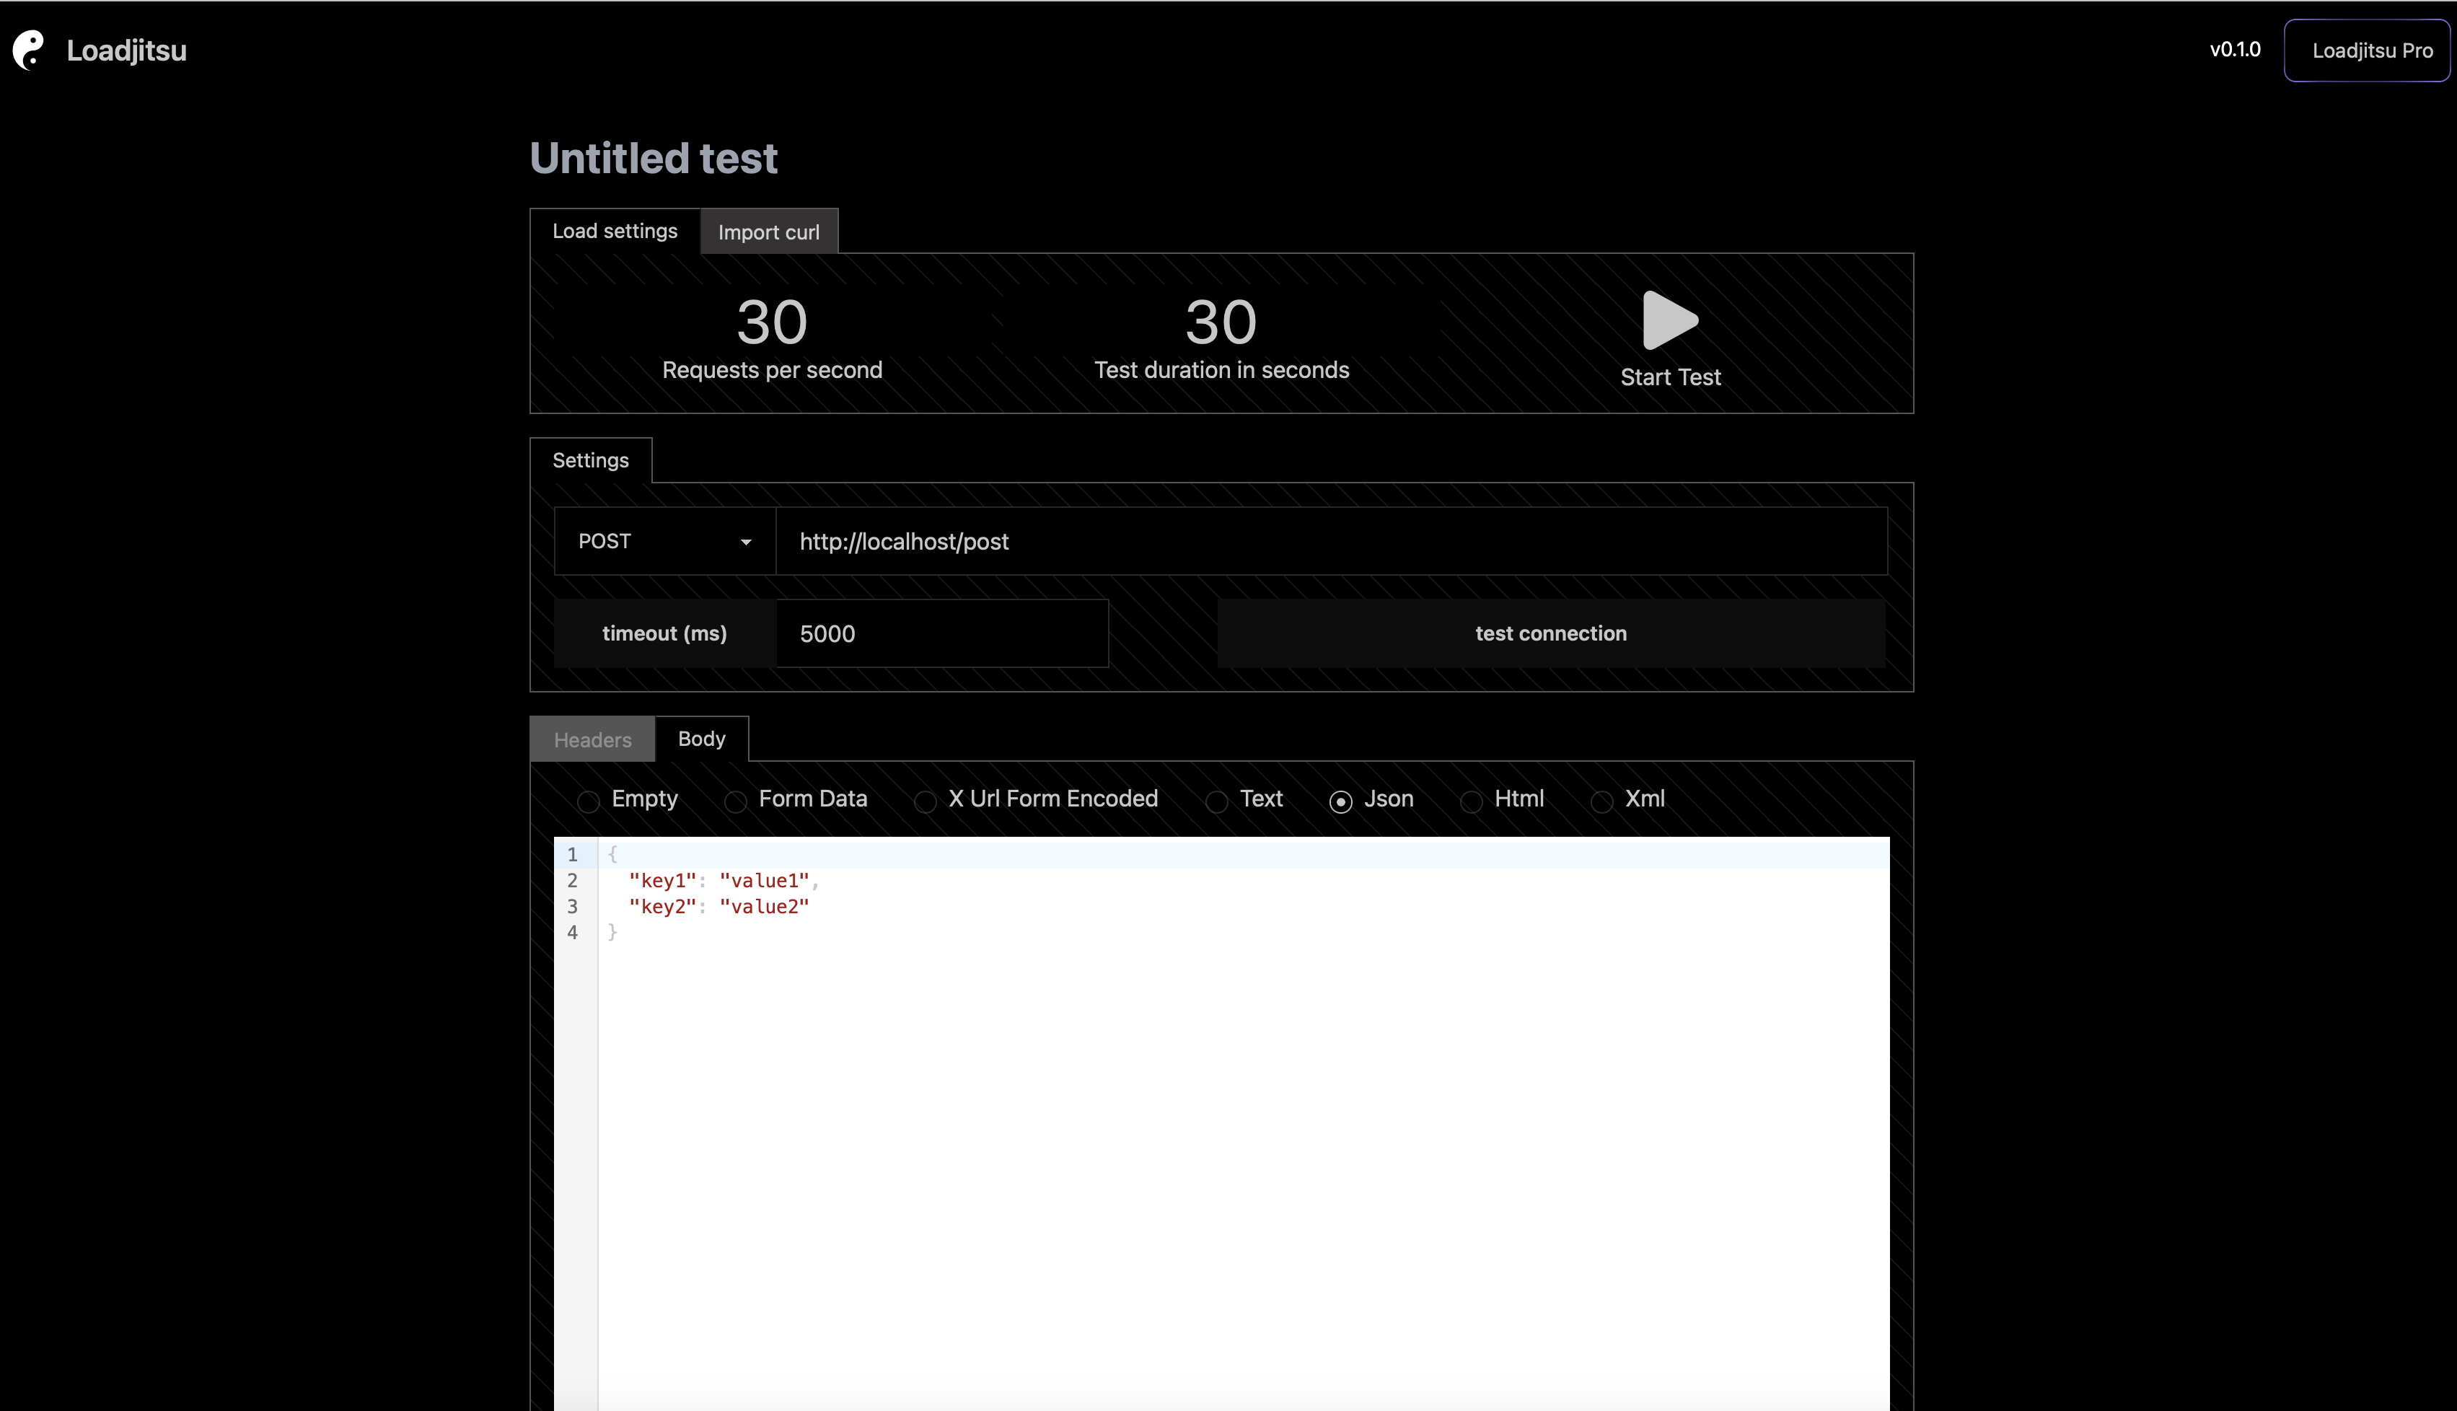This screenshot has width=2457, height=1411.
Task: Open the Headers tab
Action: pos(592,740)
